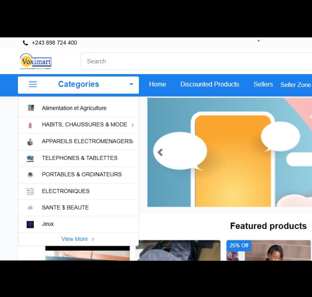This screenshot has height=297, width=312.
Task: Click the Telephones & Tablettes category icon
Action: (x=30, y=158)
